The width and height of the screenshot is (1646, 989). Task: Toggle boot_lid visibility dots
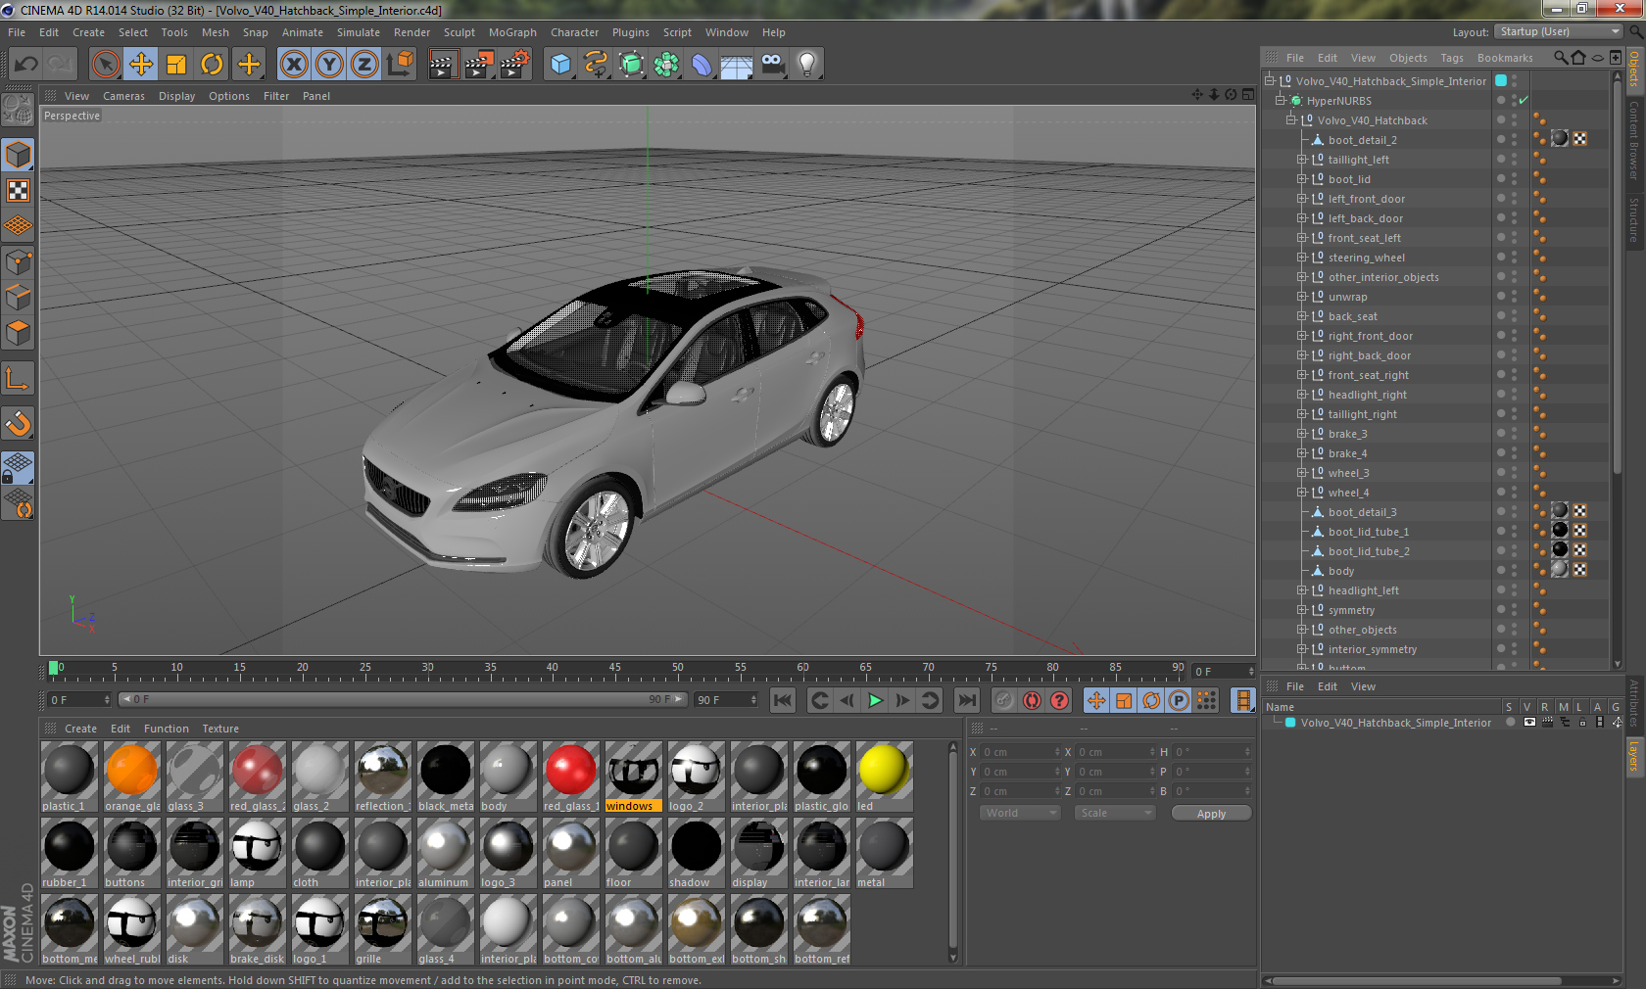[1514, 179]
